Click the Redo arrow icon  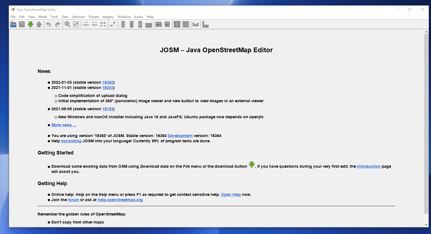tap(57, 25)
